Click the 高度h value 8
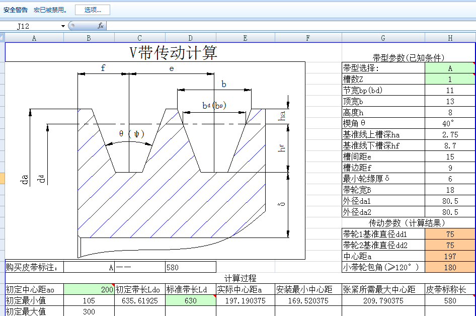Viewport: 476px width, 316px height. pyautogui.click(x=450, y=112)
